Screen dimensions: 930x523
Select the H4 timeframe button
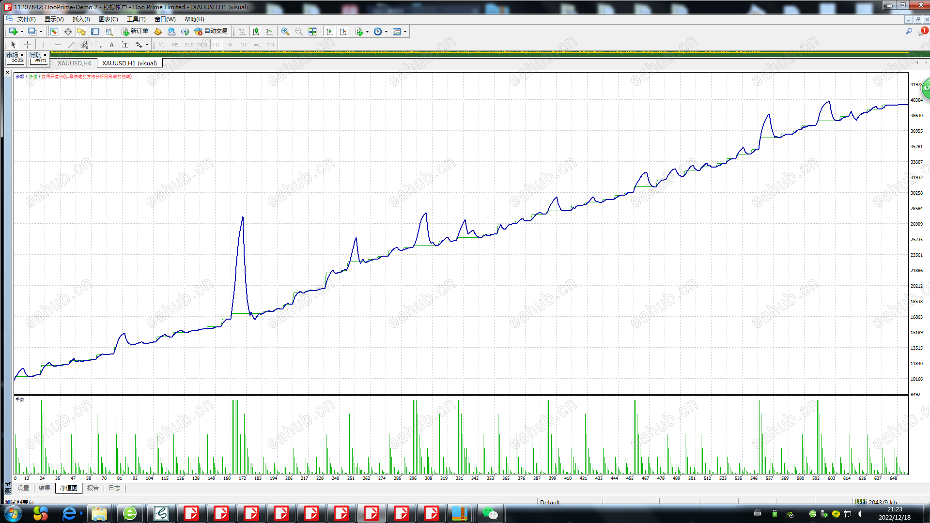tap(230, 45)
